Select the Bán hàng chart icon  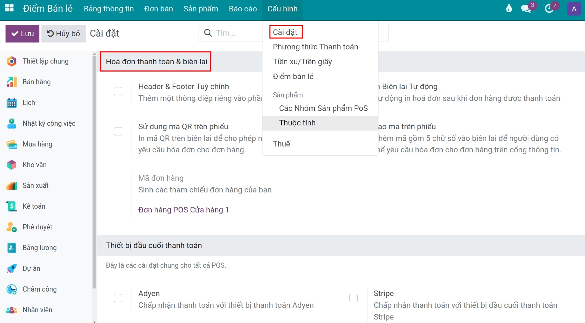point(12,82)
